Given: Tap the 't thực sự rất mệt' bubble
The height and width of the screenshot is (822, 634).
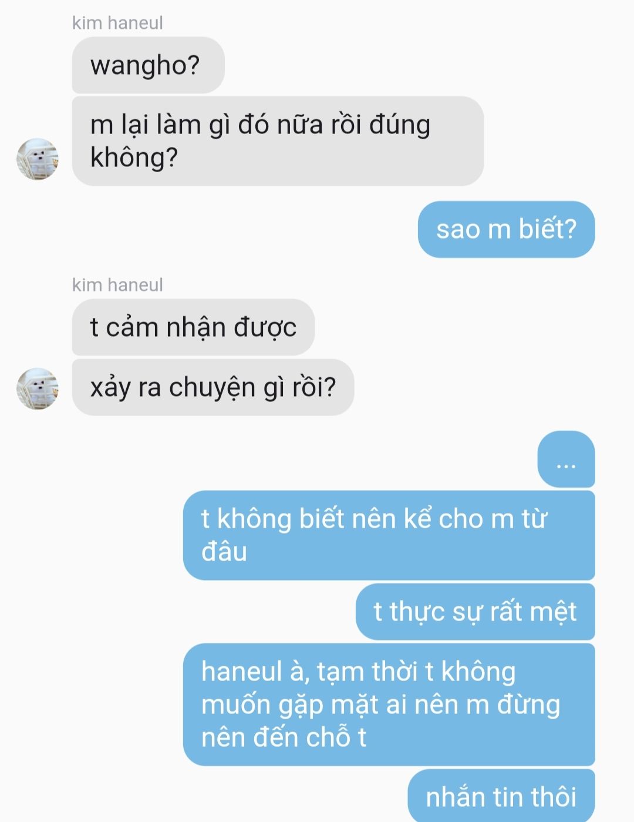Looking at the screenshot, I should tap(475, 612).
